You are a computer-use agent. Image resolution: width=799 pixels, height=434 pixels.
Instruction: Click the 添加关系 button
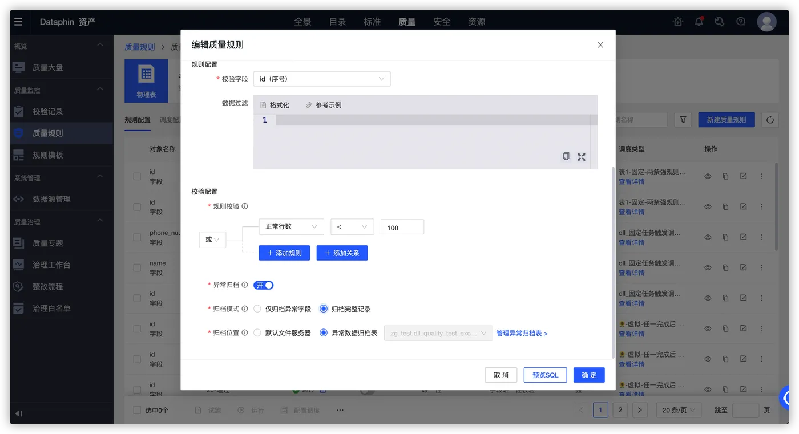click(x=342, y=253)
